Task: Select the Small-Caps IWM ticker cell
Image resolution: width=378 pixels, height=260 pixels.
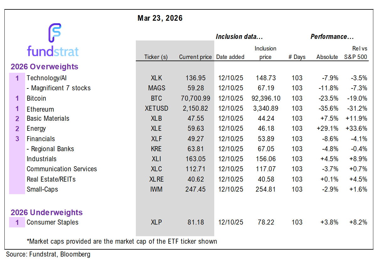Action: click(156, 189)
